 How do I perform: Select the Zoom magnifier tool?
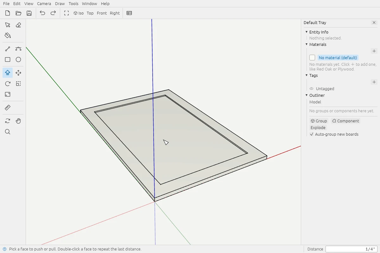8,132
